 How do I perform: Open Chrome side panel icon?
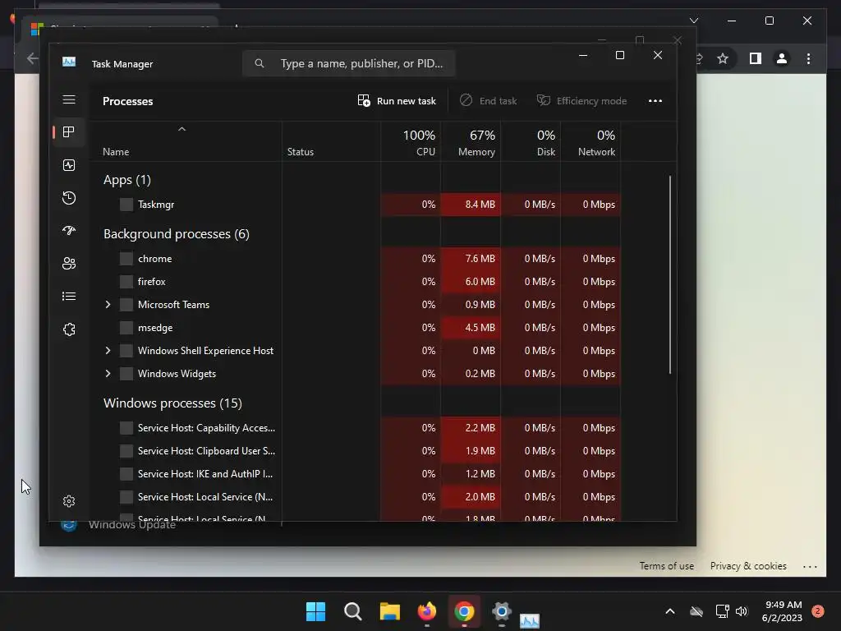(756, 58)
